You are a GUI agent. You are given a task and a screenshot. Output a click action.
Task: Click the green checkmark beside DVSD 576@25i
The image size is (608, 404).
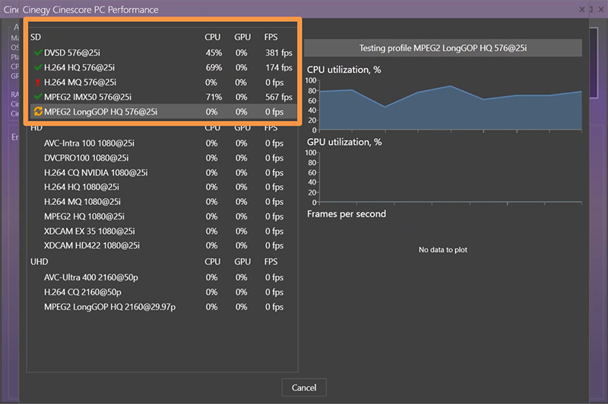(x=38, y=52)
